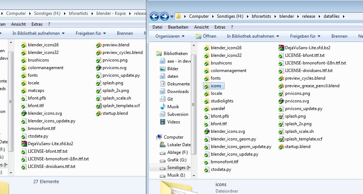The width and height of the screenshot is (363, 194).
Task: Select startup.blend icon in right window
Action: 281,147
